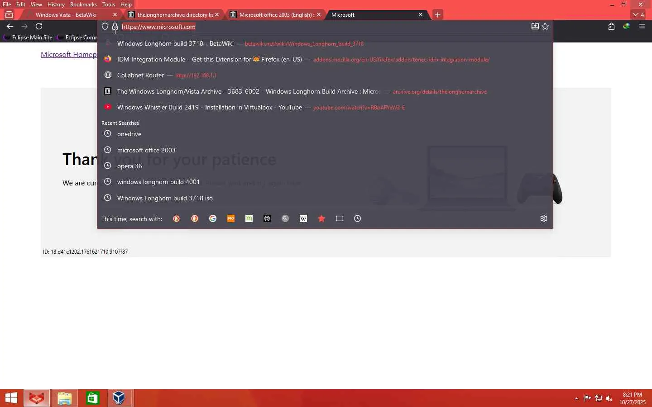Image resolution: width=652 pixels, height=407 pixels.
Task: Search this time with the green 'm' engine
Action: (x=249, y=218)
